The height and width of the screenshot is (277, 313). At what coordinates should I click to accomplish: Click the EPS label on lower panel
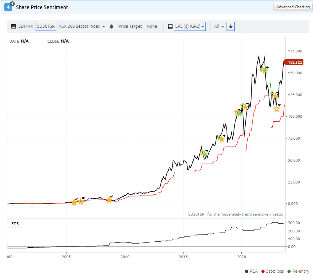click(x=15, y=224)
